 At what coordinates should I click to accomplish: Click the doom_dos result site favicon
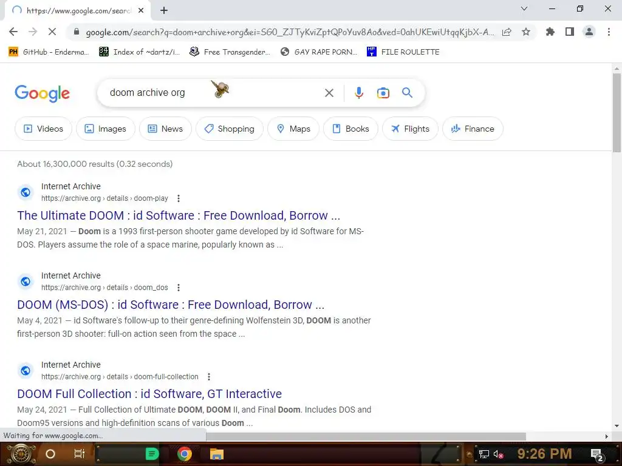[x=26, y=282]
